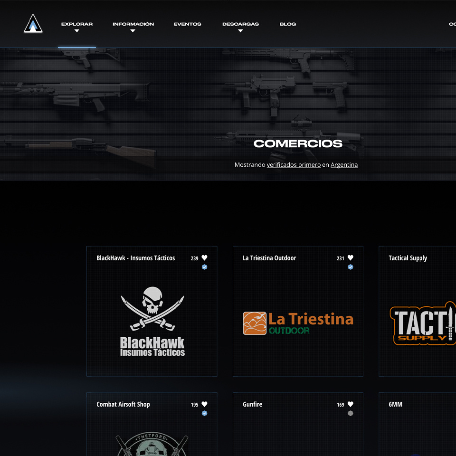Go to the Blog page
Viewport: 456px width, 456px height.
288,24
